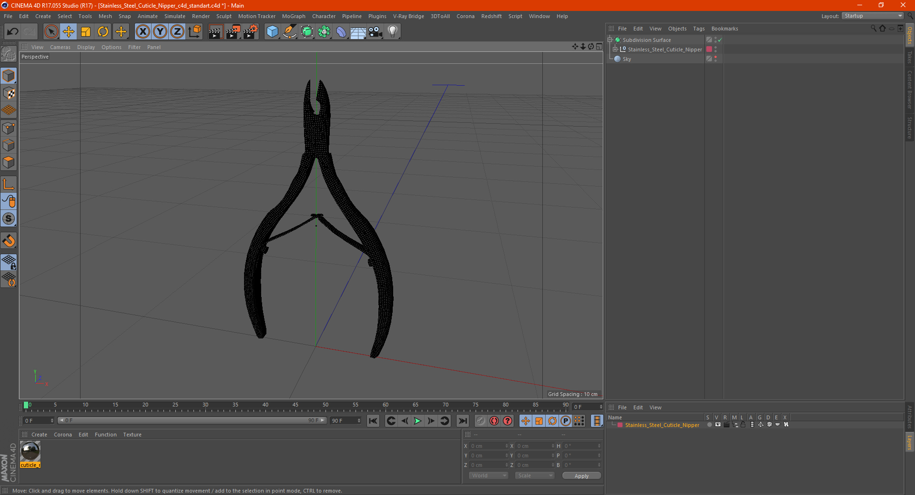Screen dimensions: 915x495
Task: Toggle the Subdivision Surface green enable checkmark
Action: click(x=720, y=40)
